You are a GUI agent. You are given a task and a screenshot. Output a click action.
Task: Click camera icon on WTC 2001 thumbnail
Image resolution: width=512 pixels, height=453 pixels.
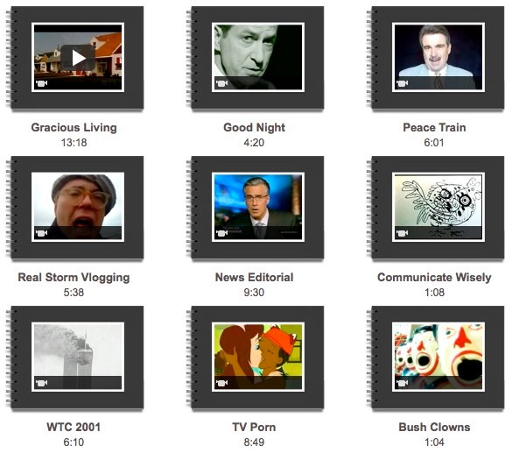click(x=41, y=383)
